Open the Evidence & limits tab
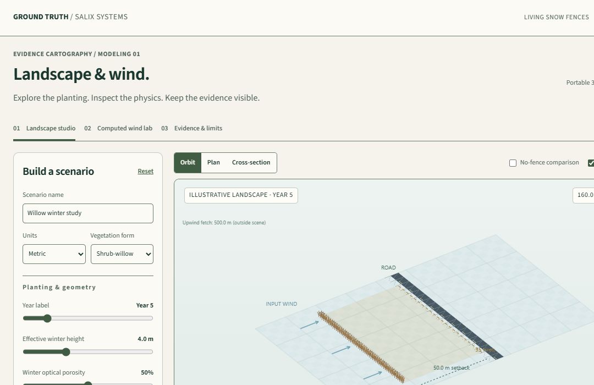594x385 pixels. pyautogui.click(x=192, y=129)
